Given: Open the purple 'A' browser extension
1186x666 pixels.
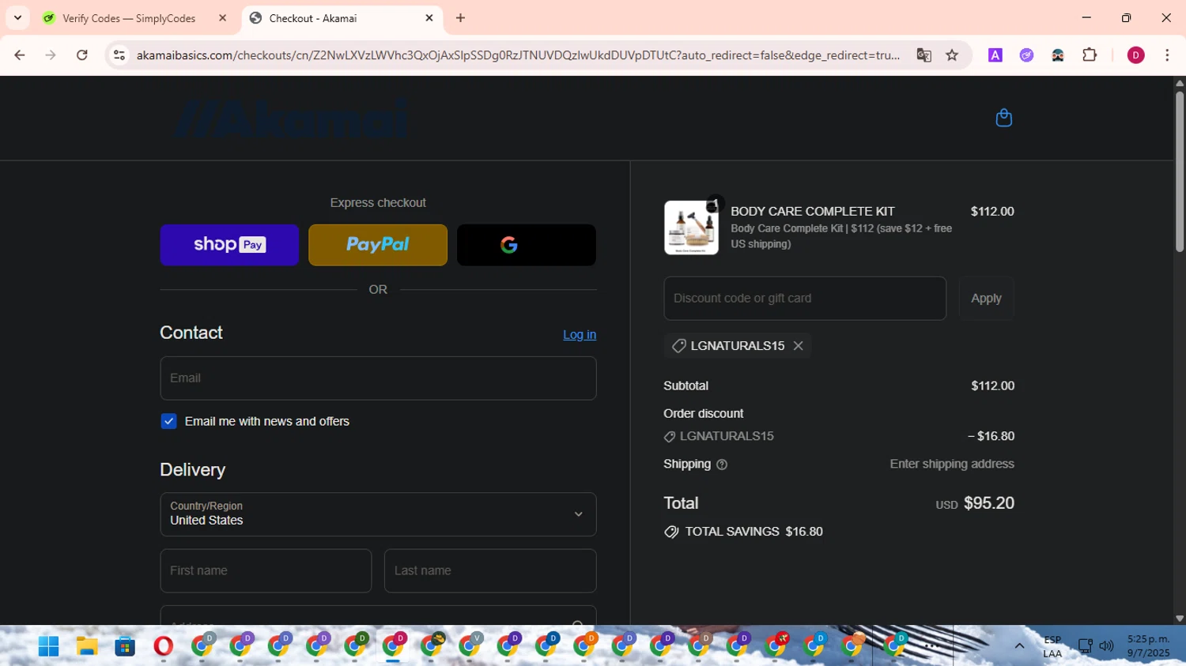Looking at the screenshot, I should tap(995, 55).
